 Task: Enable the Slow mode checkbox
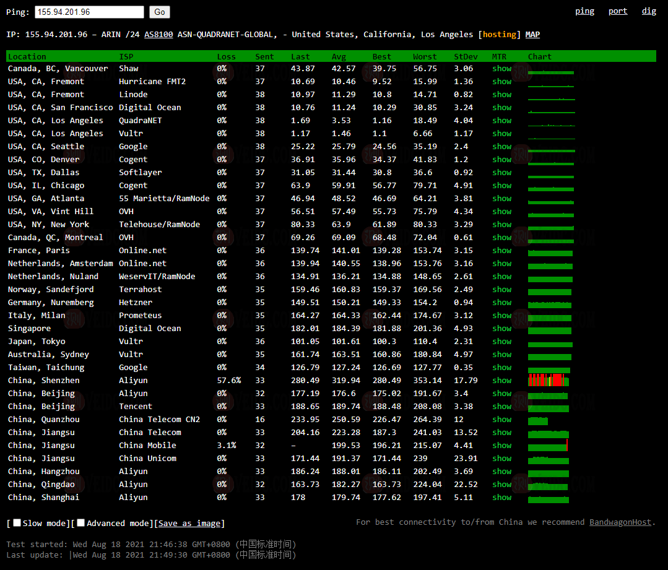tap(17, 523)
